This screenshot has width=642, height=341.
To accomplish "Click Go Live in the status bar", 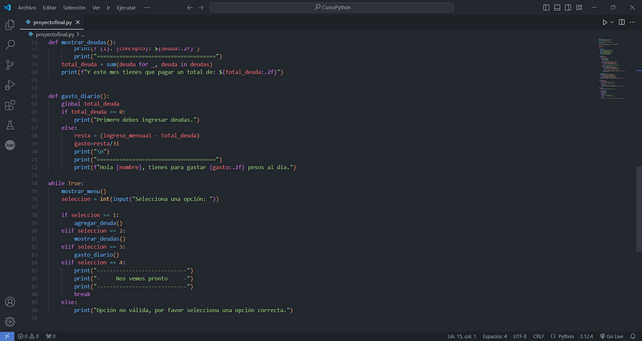I will tap(611, 336).
